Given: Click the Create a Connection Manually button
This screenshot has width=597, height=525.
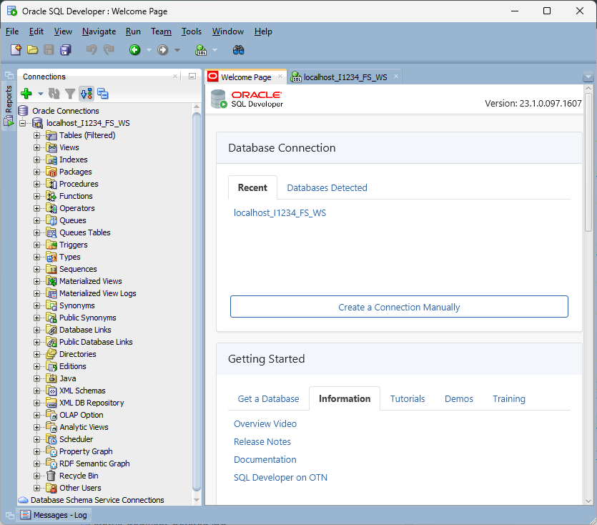Looking at the screenshot, I should click(399, 306).
